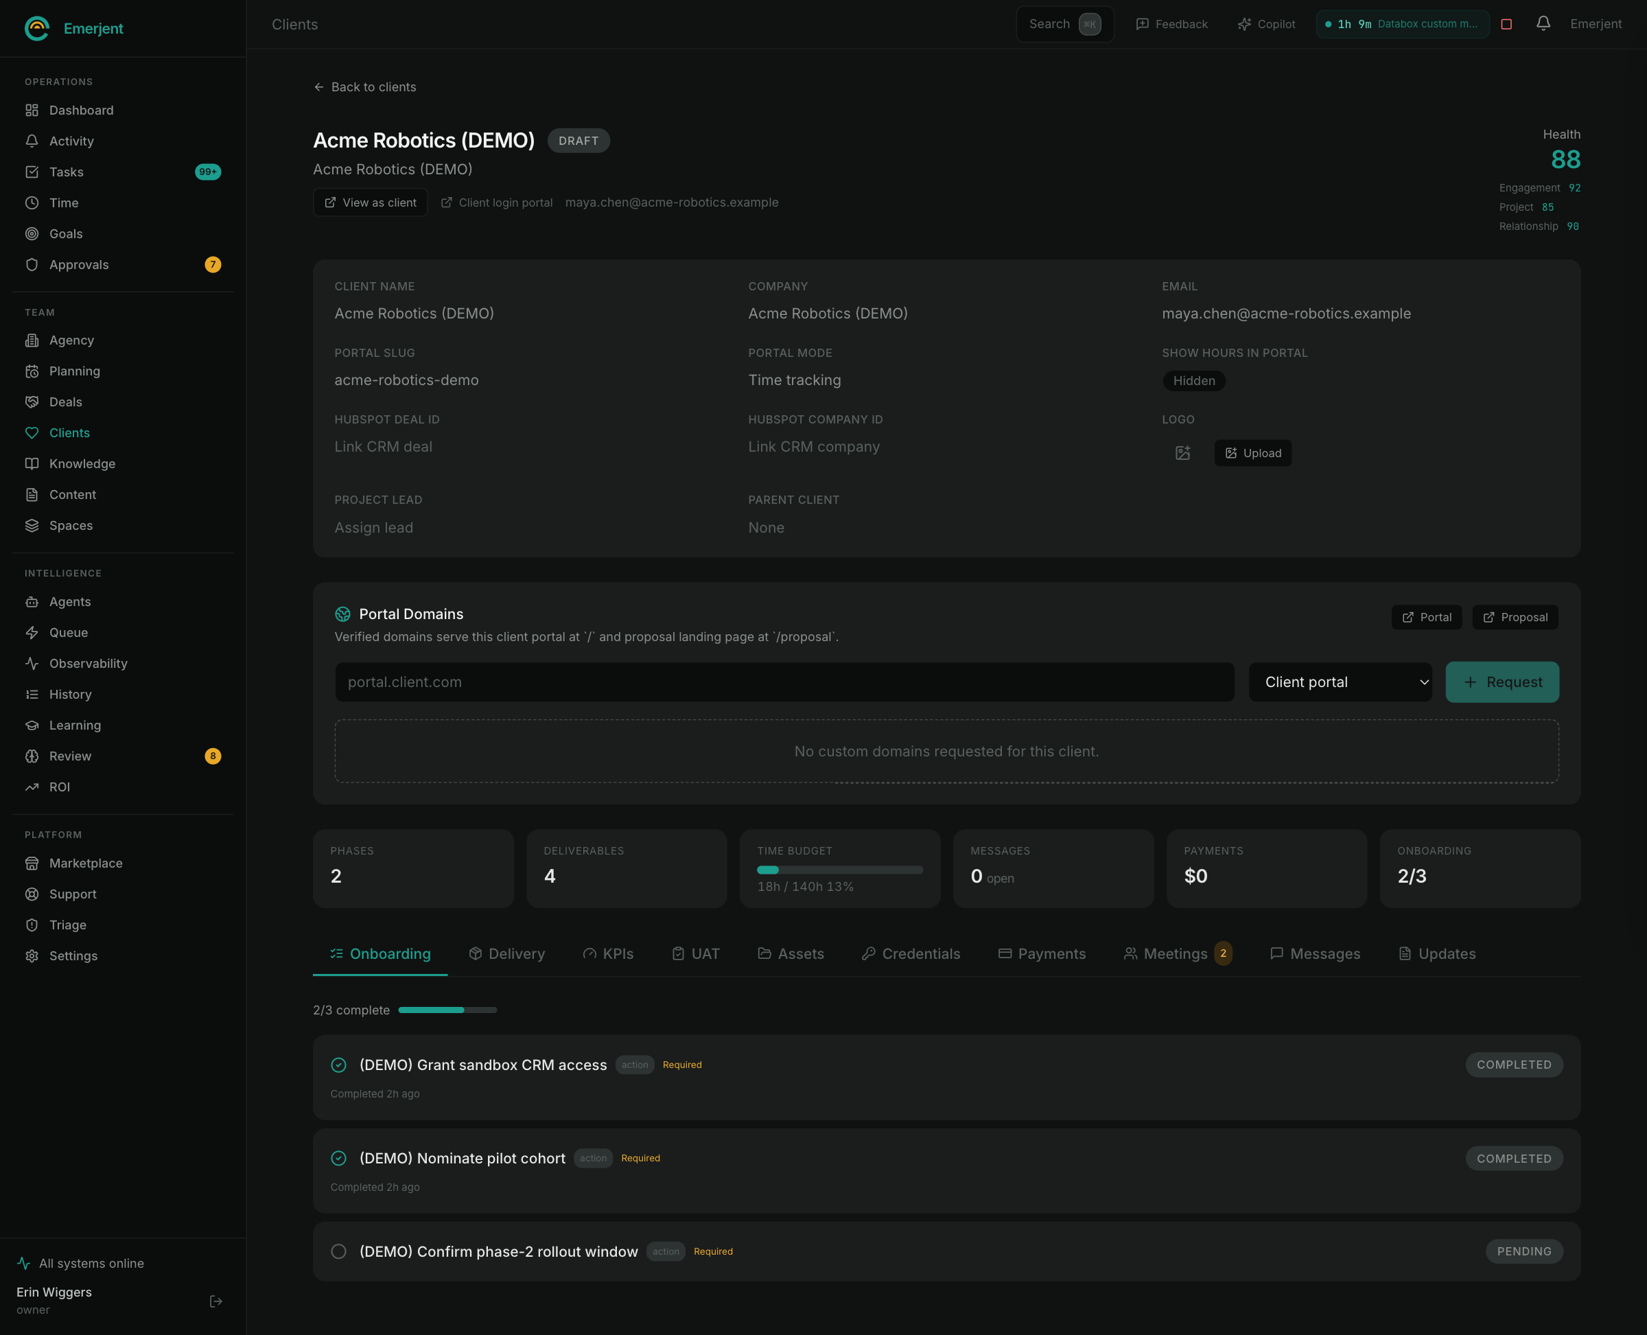Click Link CRM company
The height and width of the screenshot is (1335, 1647).
813,447
